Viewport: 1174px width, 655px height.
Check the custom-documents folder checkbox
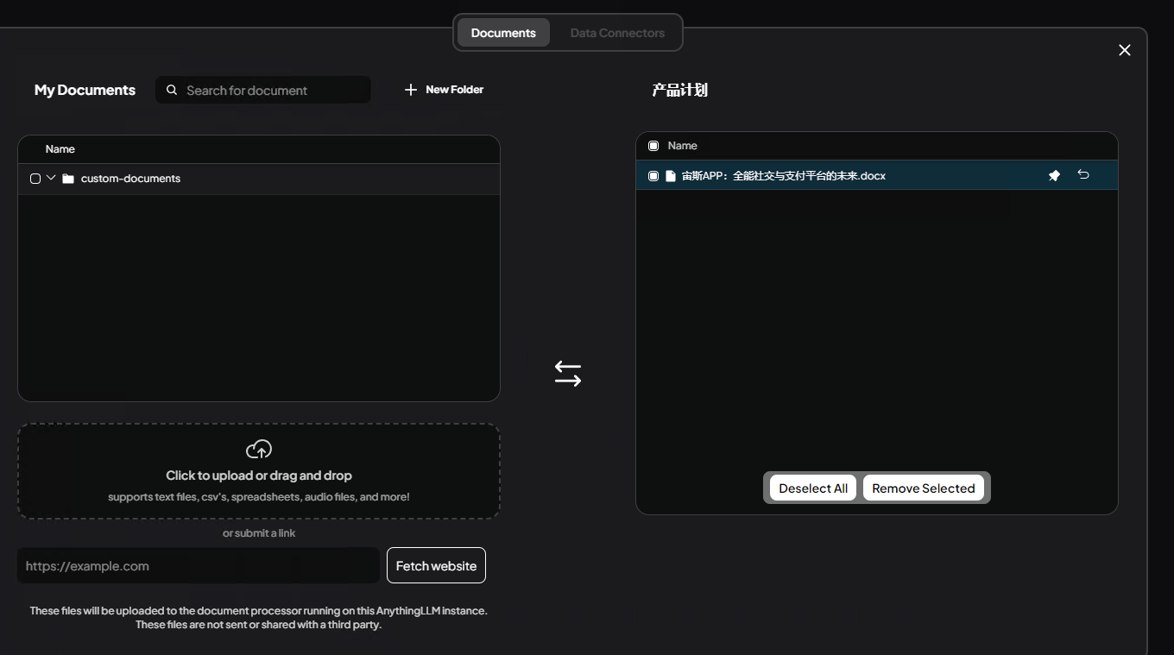click(x=35, y=179)
